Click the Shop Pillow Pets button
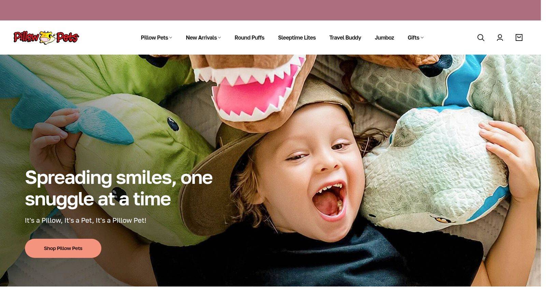Viewport: 546px width, 307px height. 63,248
